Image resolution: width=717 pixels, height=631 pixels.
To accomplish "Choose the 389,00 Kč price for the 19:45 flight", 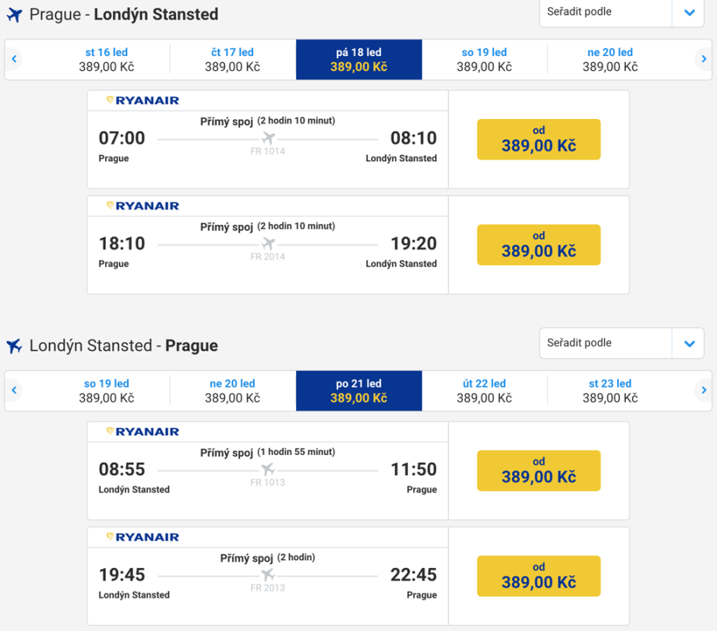I will [539, 576].
